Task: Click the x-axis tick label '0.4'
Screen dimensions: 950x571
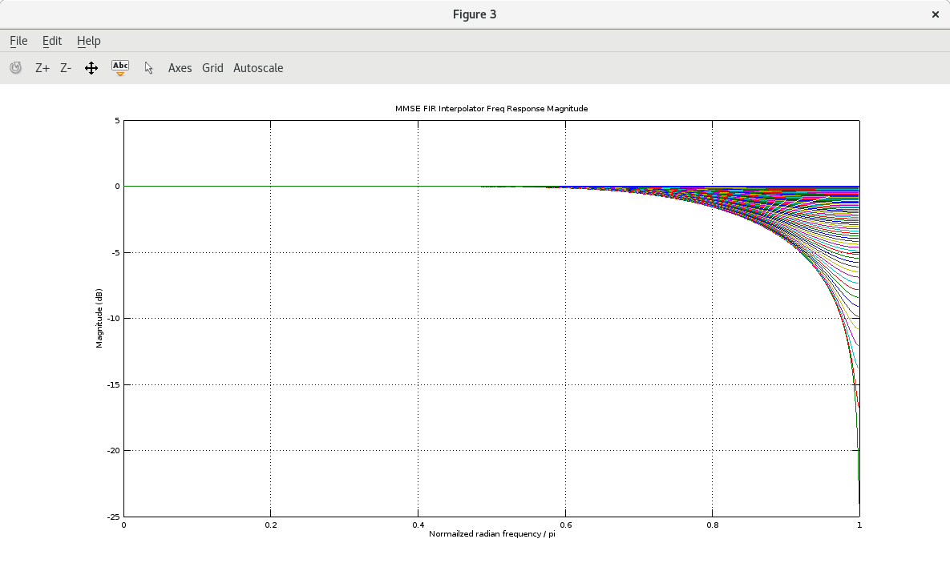Action: click(x=418, y=525)
